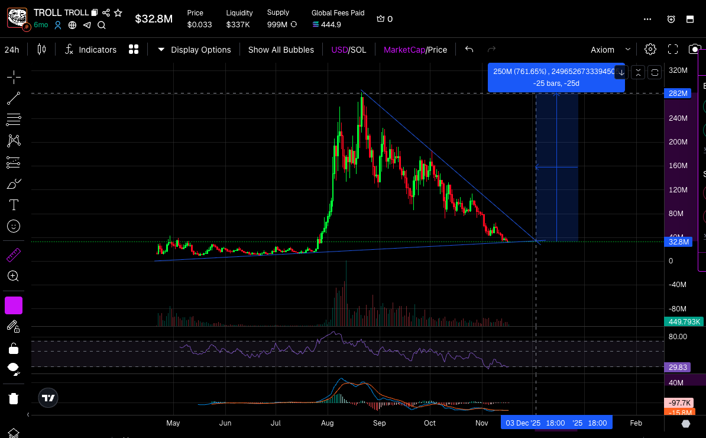Switch chart to MarketCap view
This screenshot has width=706, height=438.
404,50
